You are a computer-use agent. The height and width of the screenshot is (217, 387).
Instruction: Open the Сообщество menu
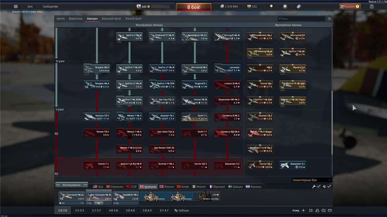[50, 6]
